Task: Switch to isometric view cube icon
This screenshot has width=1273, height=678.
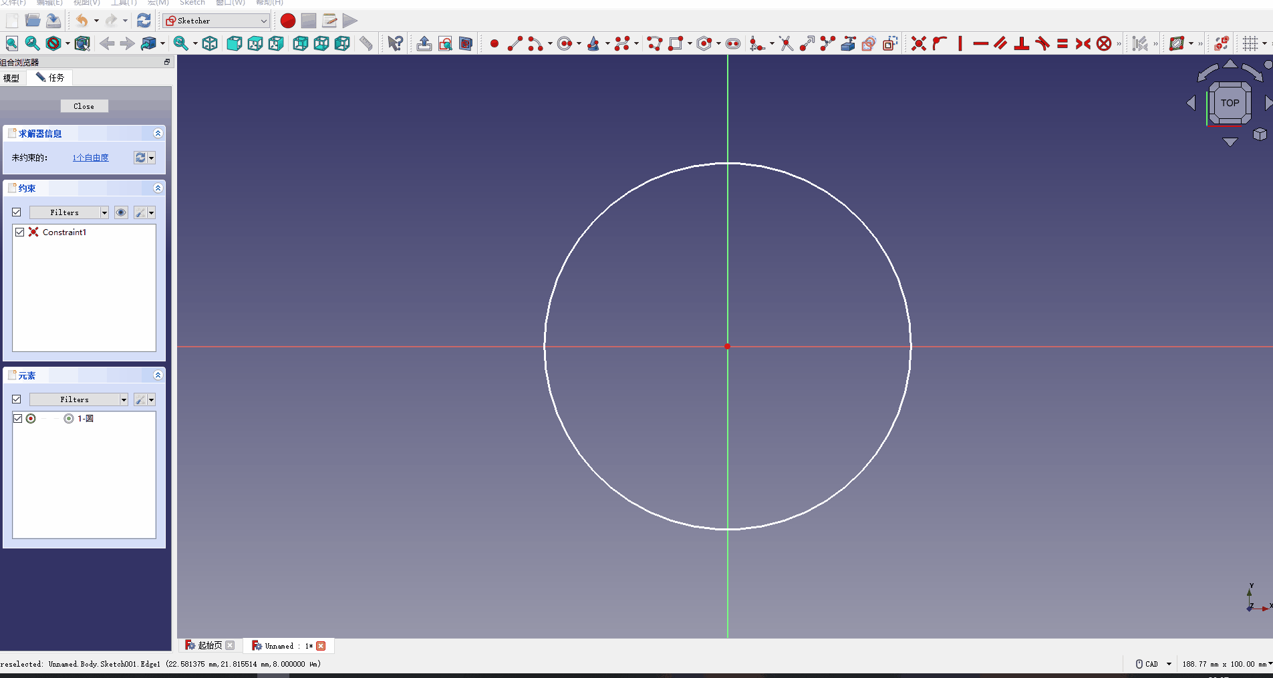Action: click(x=210, y=44)
